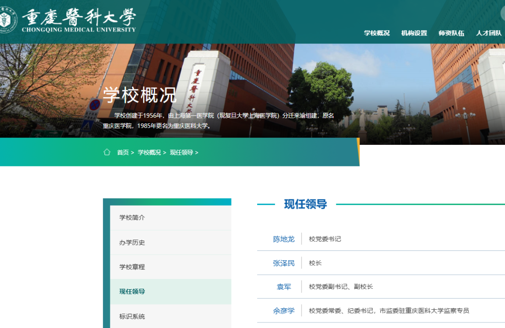This screenshot has width=505, height=328.
Task: Open the 人才团队 navigation entry
Action: pyautogui.click(x=489, y=33)
